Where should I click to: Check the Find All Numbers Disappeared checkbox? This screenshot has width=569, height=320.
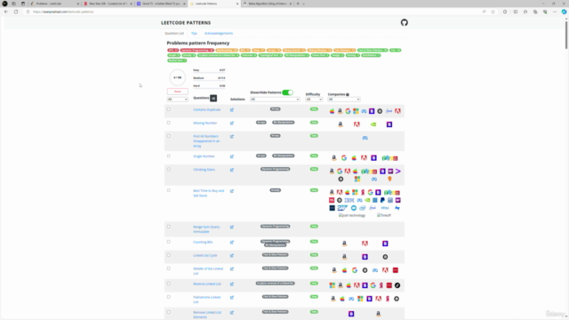click(x=168, y=136)
